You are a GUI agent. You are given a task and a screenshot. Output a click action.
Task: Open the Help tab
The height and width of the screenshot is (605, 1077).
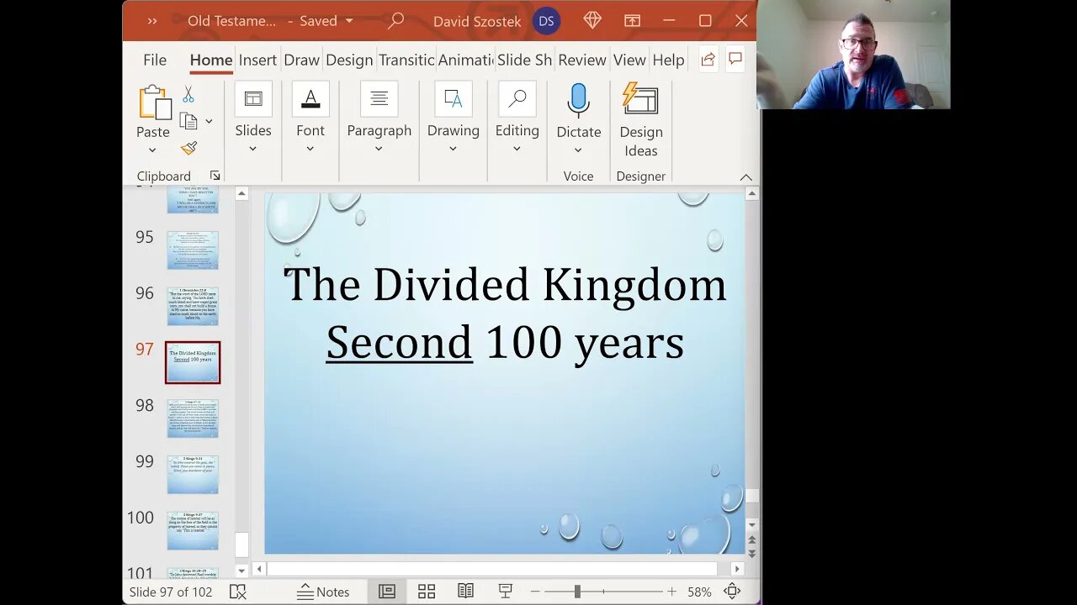(668, 60)
